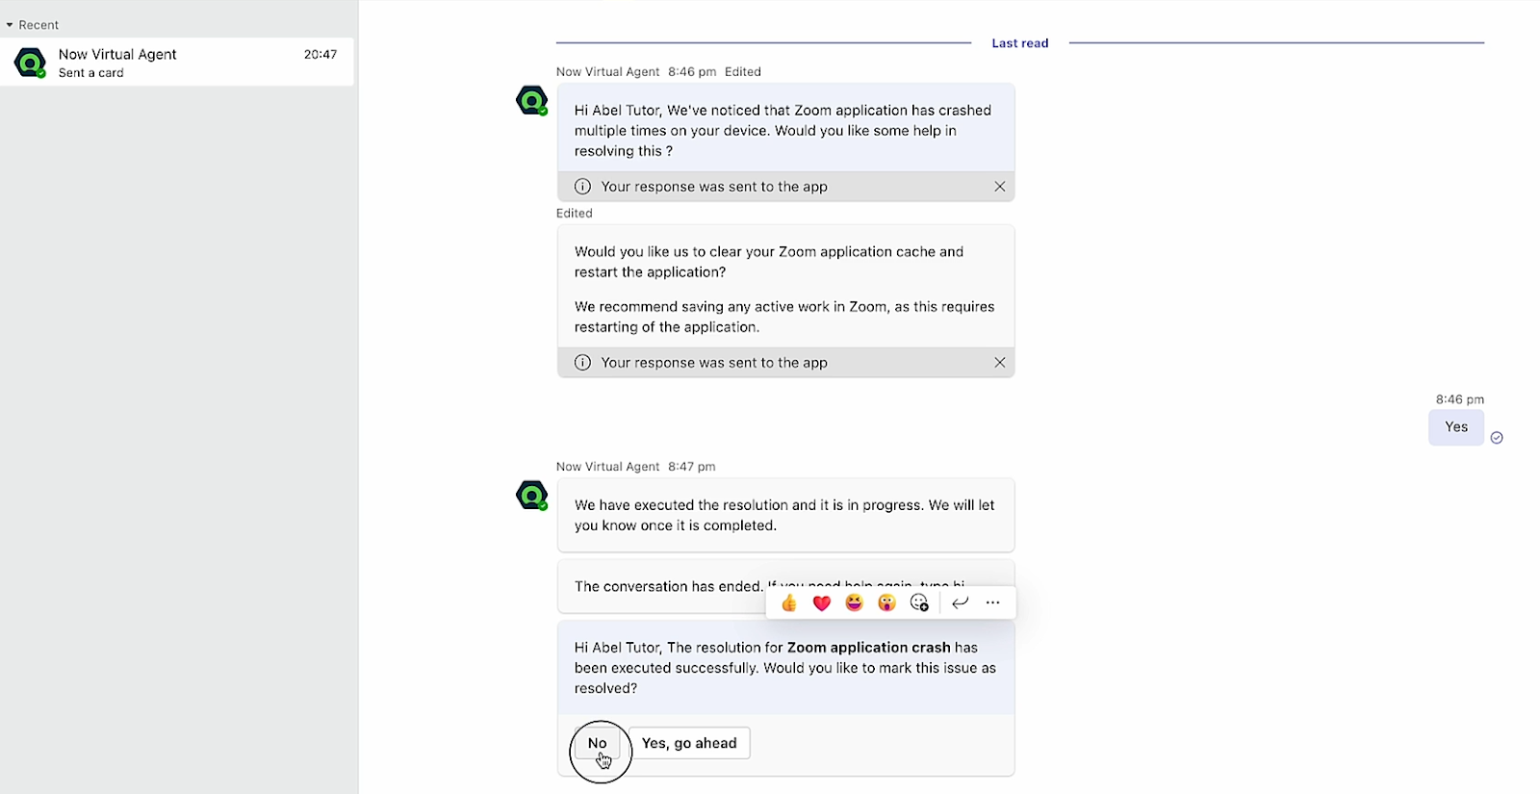React with the laughing face emoji
Screen dimensions: 1540x794
[x=855, y=603]
